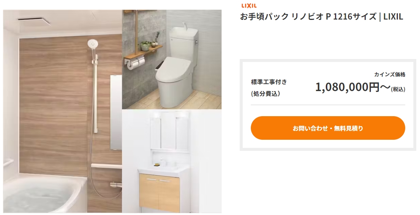Click the toilet paper holder rolls
Screen dimensions: 420x215
136,63
